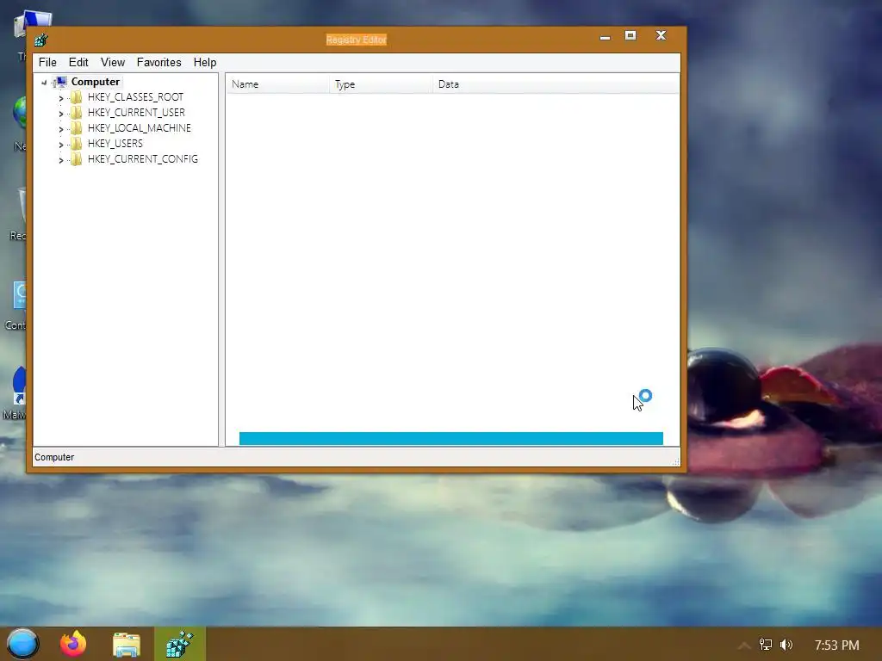Open File Explorer from the taskbar
Image resolution: width=882 pixels, height=661 pixels.
[127, 645]
